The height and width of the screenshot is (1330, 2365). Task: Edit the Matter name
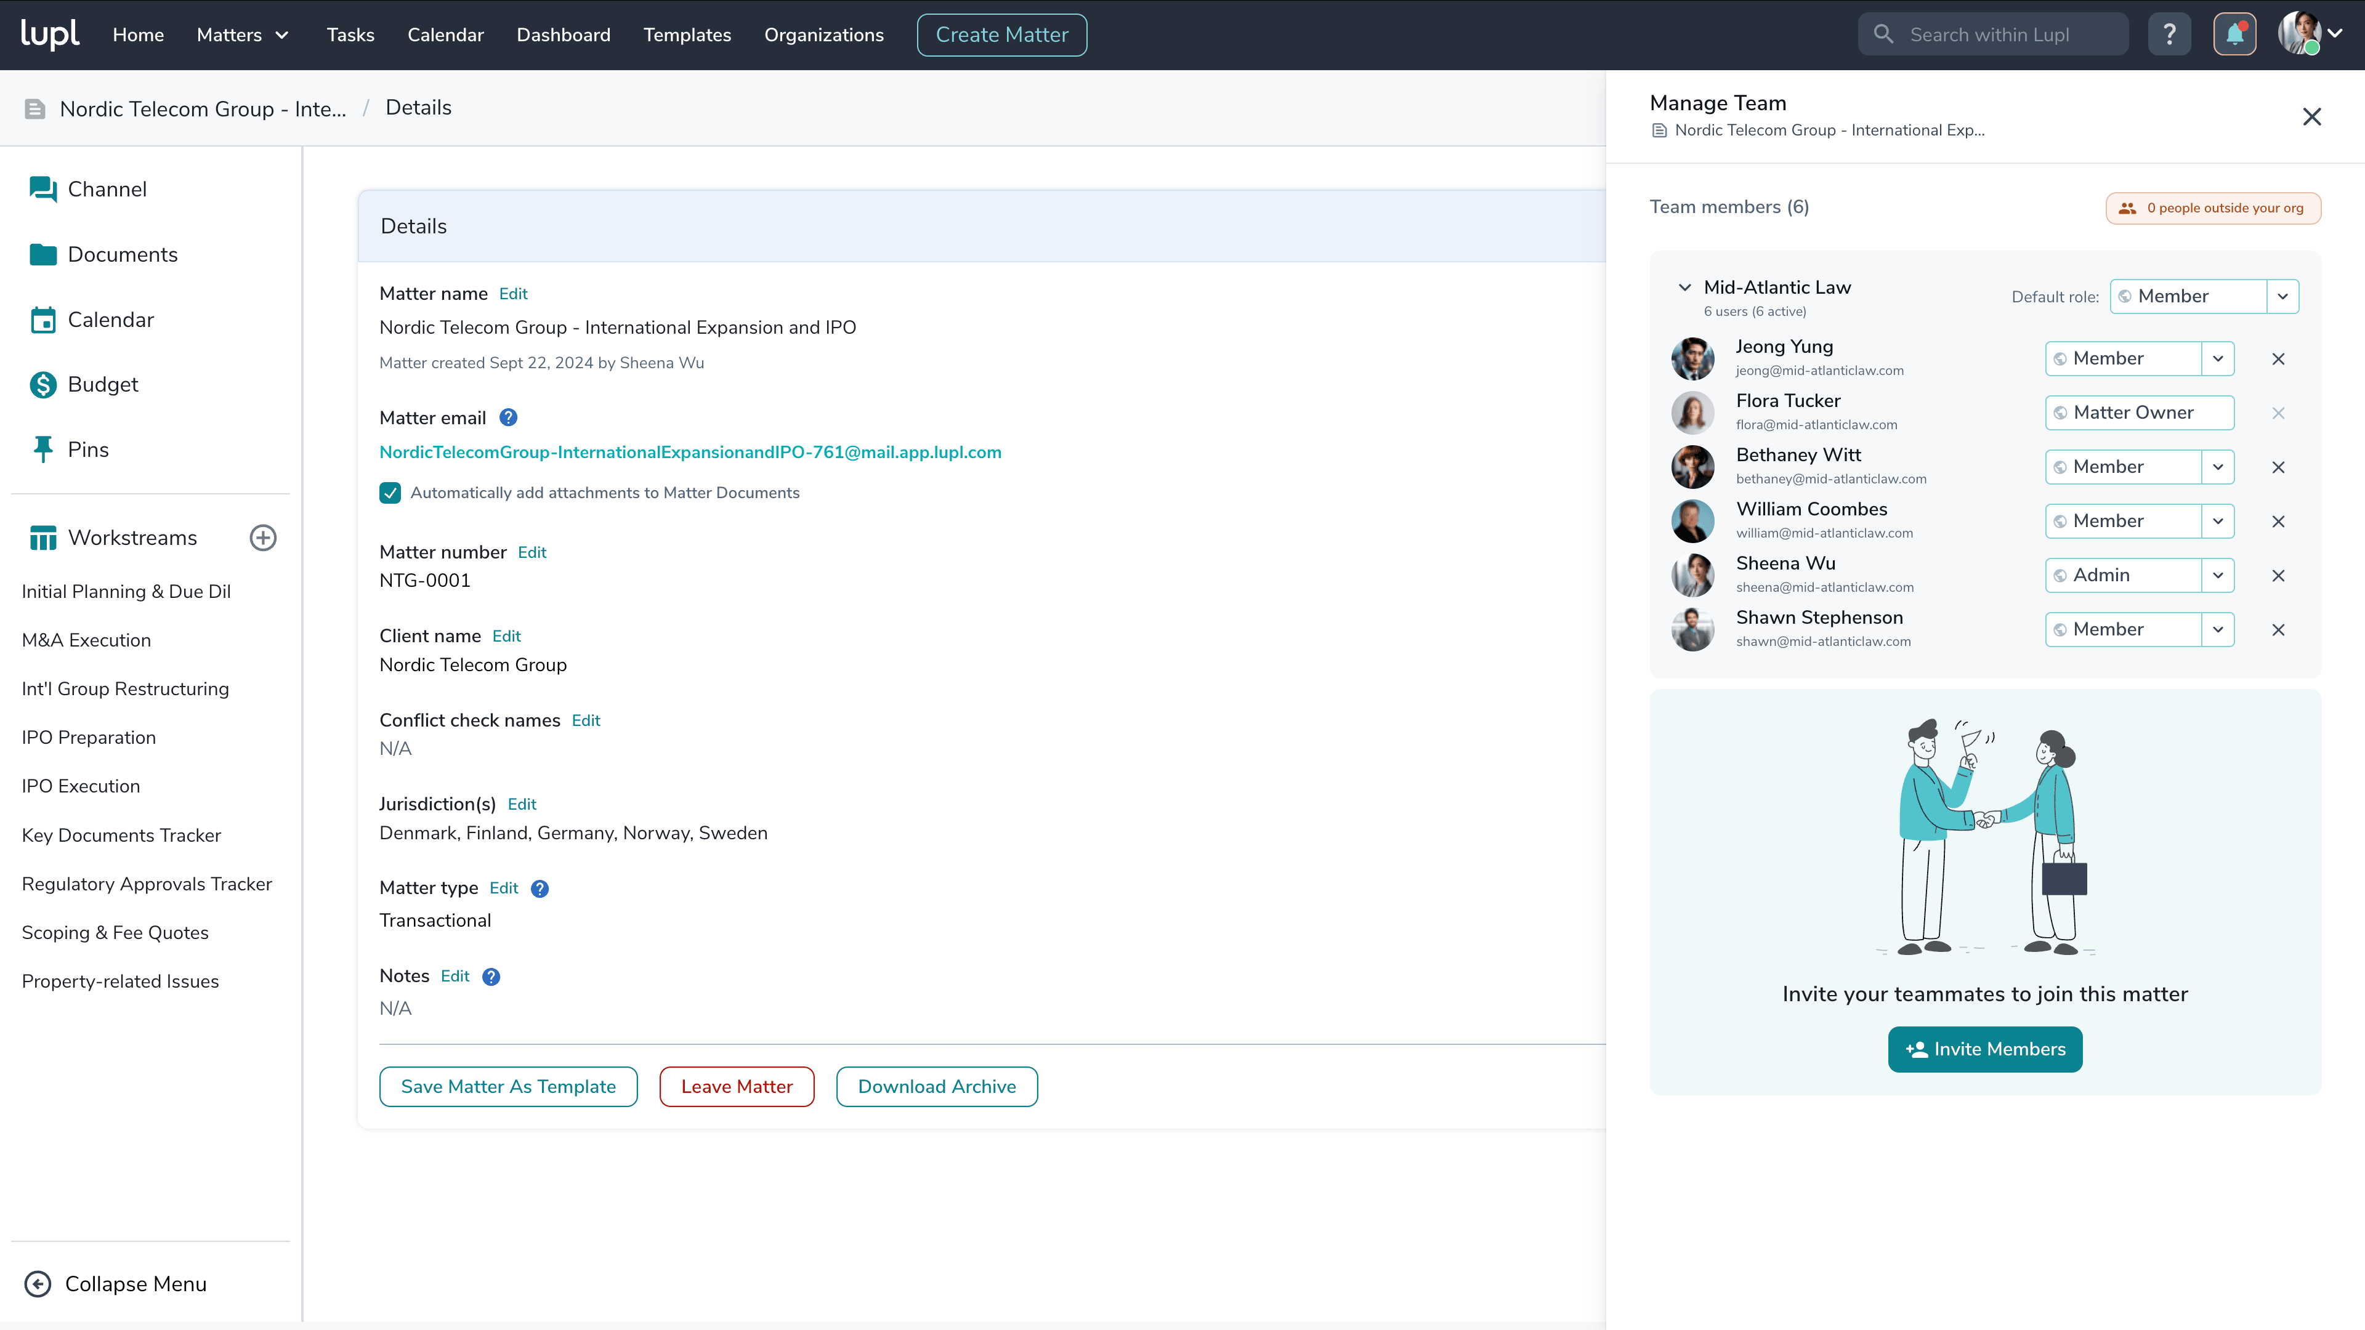tap(513, 294)
